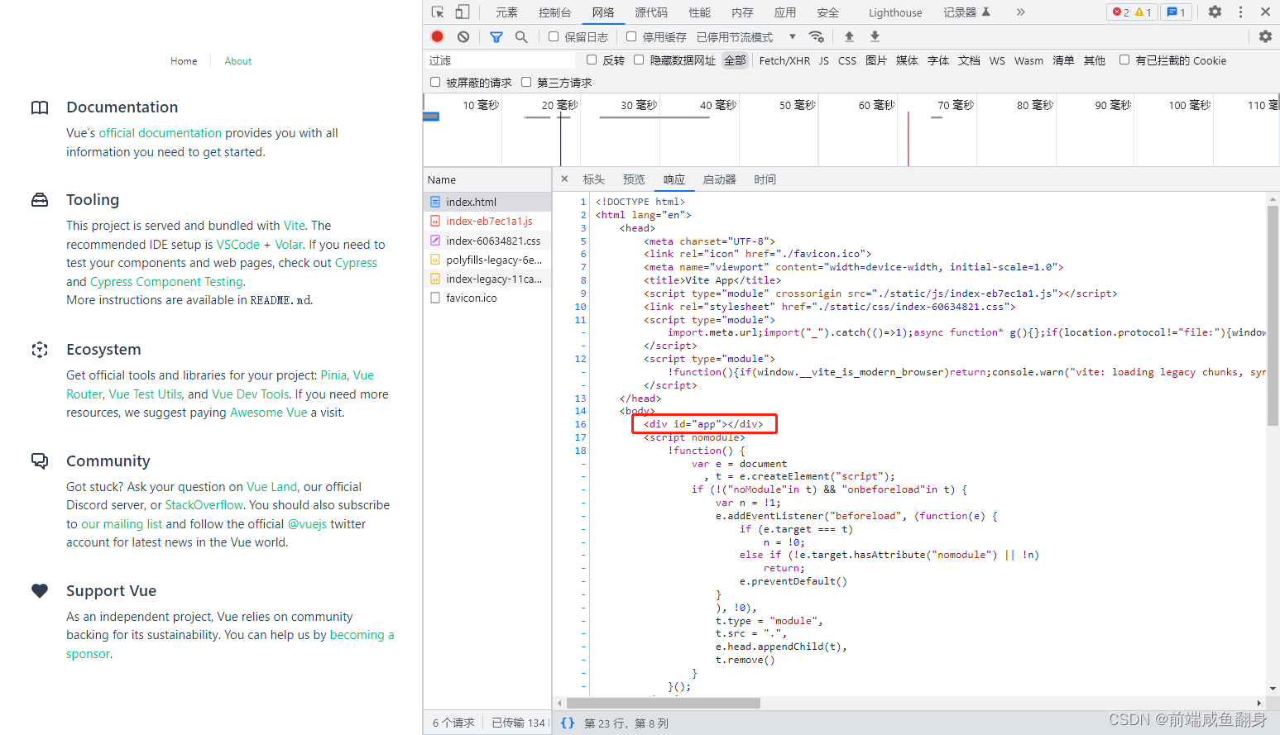This screenshot has height=735, width=1280.
Task: Open network panel settings gear
Action: pos(1265,36)
